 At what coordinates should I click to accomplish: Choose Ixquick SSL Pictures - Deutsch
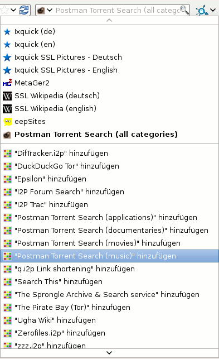coord(109,58)
